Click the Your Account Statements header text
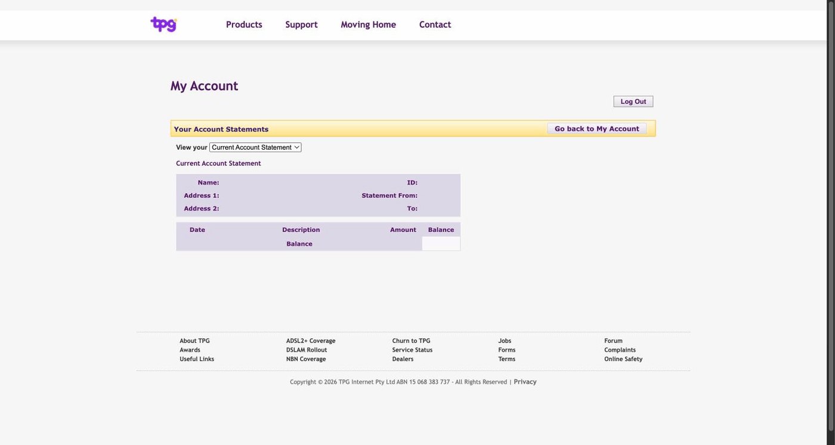 click(x=221, y=129)
